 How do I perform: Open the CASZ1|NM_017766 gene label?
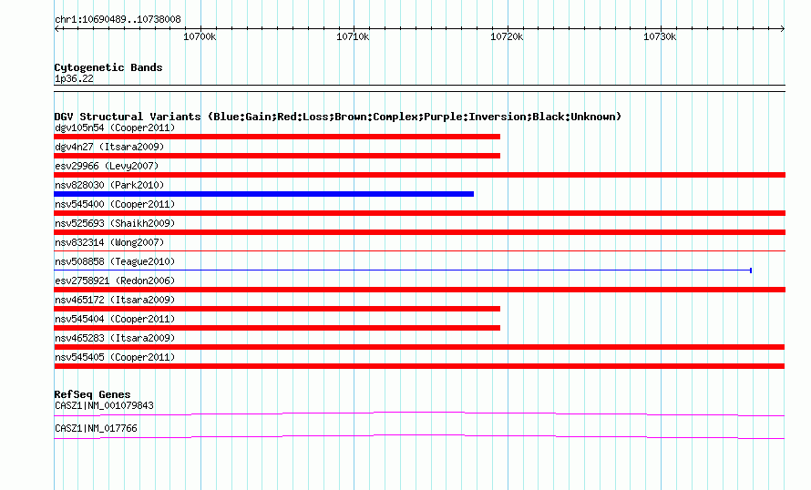(x=96, y=428)
